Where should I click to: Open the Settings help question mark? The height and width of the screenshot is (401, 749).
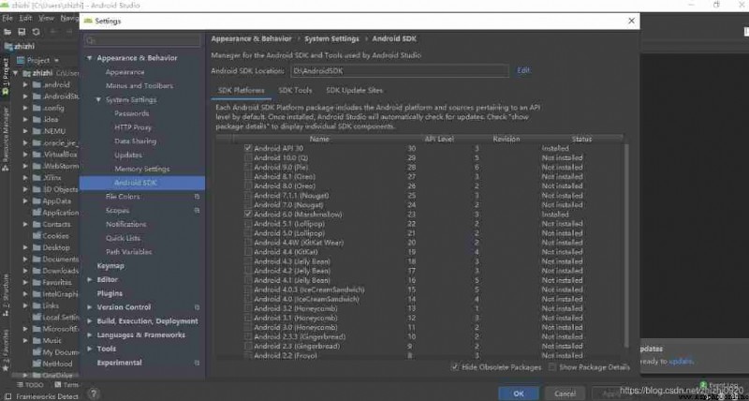click(x=95, y=394)
